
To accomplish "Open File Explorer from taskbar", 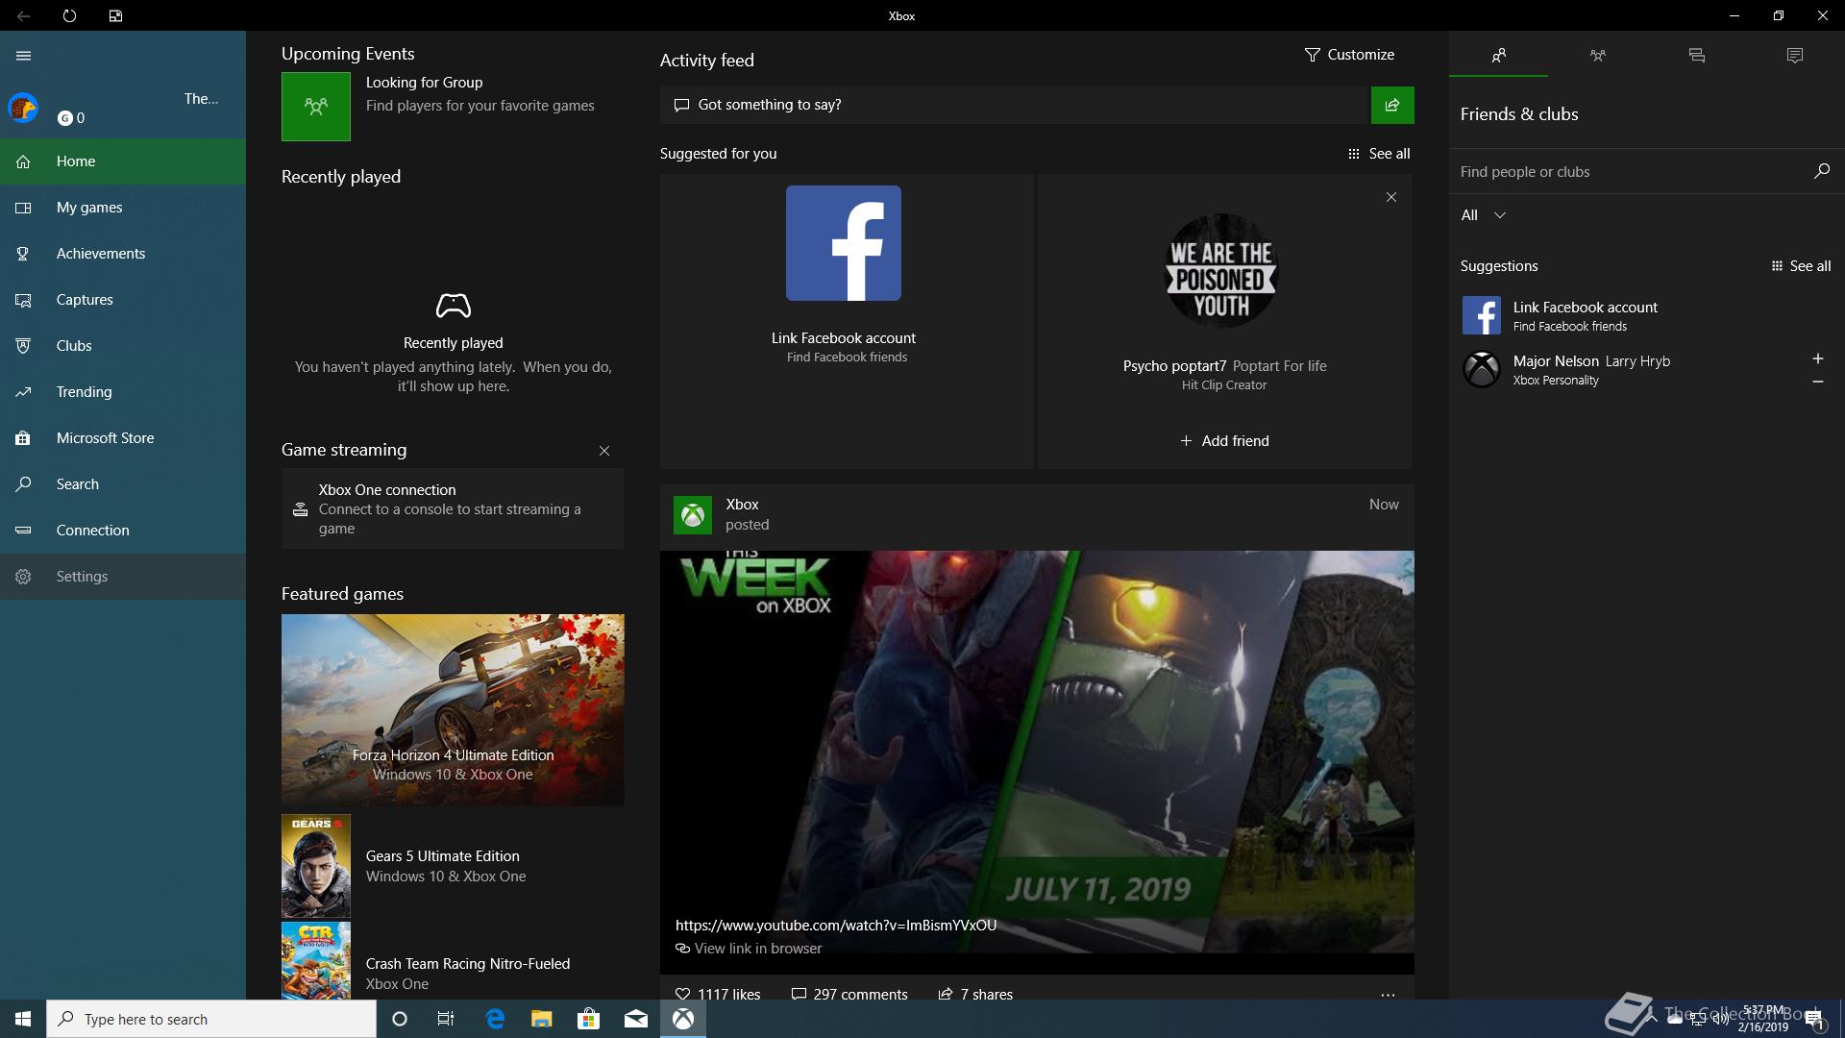I will click(x=542, y=1019).
